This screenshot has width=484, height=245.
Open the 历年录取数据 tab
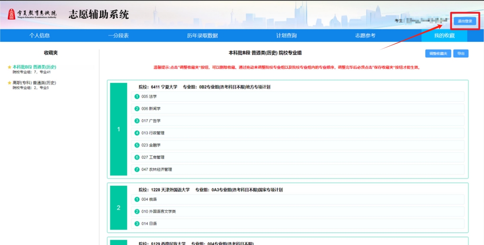click(x=202, y=35)
